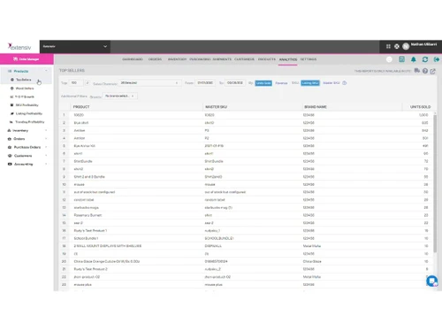Click the Order Manager cart button

27,59
